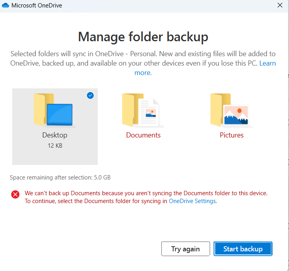Click the Desktop folder icon
Viewport: 289px width, 271px height.
[x=54, y=110]
